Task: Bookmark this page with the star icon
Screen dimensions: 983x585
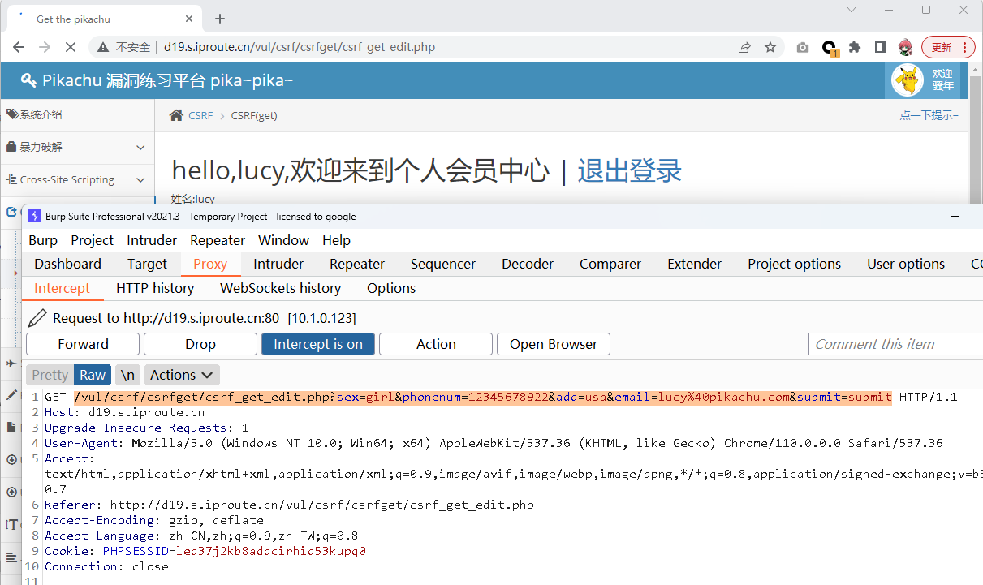Action: click(x=770, y=47)
